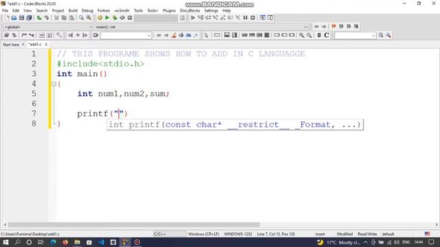Viewport: 440px width, 247px height.
Task: Open the Build menu
Action: 73,11
